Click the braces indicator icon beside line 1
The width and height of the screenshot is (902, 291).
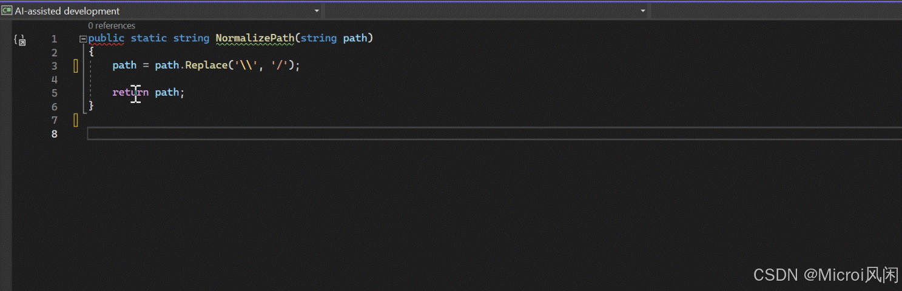19,40
